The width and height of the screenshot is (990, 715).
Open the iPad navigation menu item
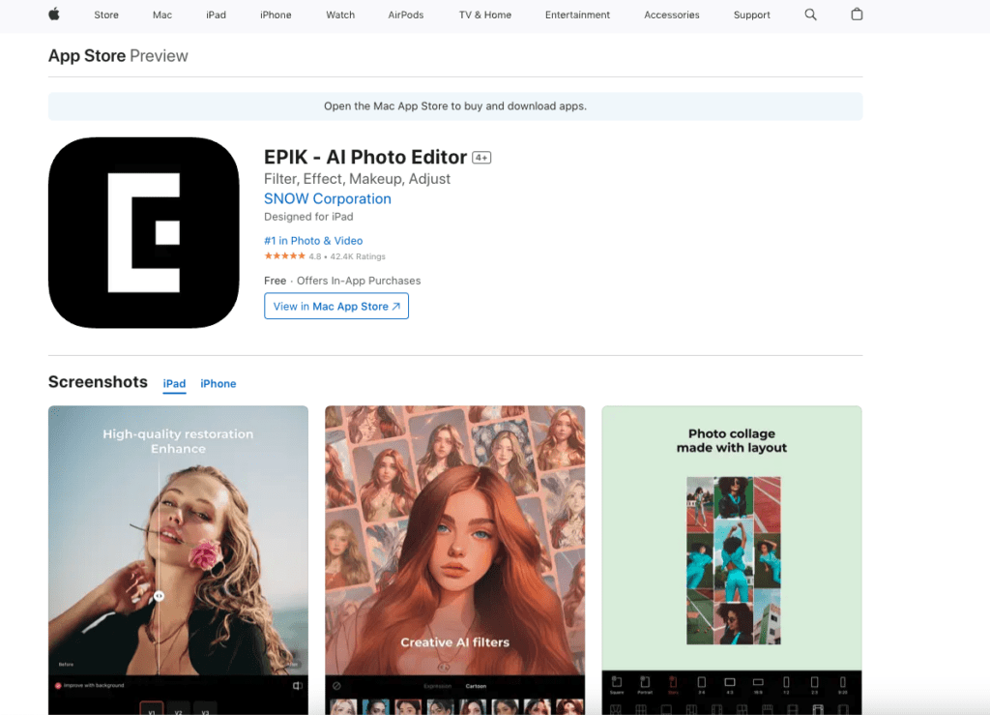(216, 15)
